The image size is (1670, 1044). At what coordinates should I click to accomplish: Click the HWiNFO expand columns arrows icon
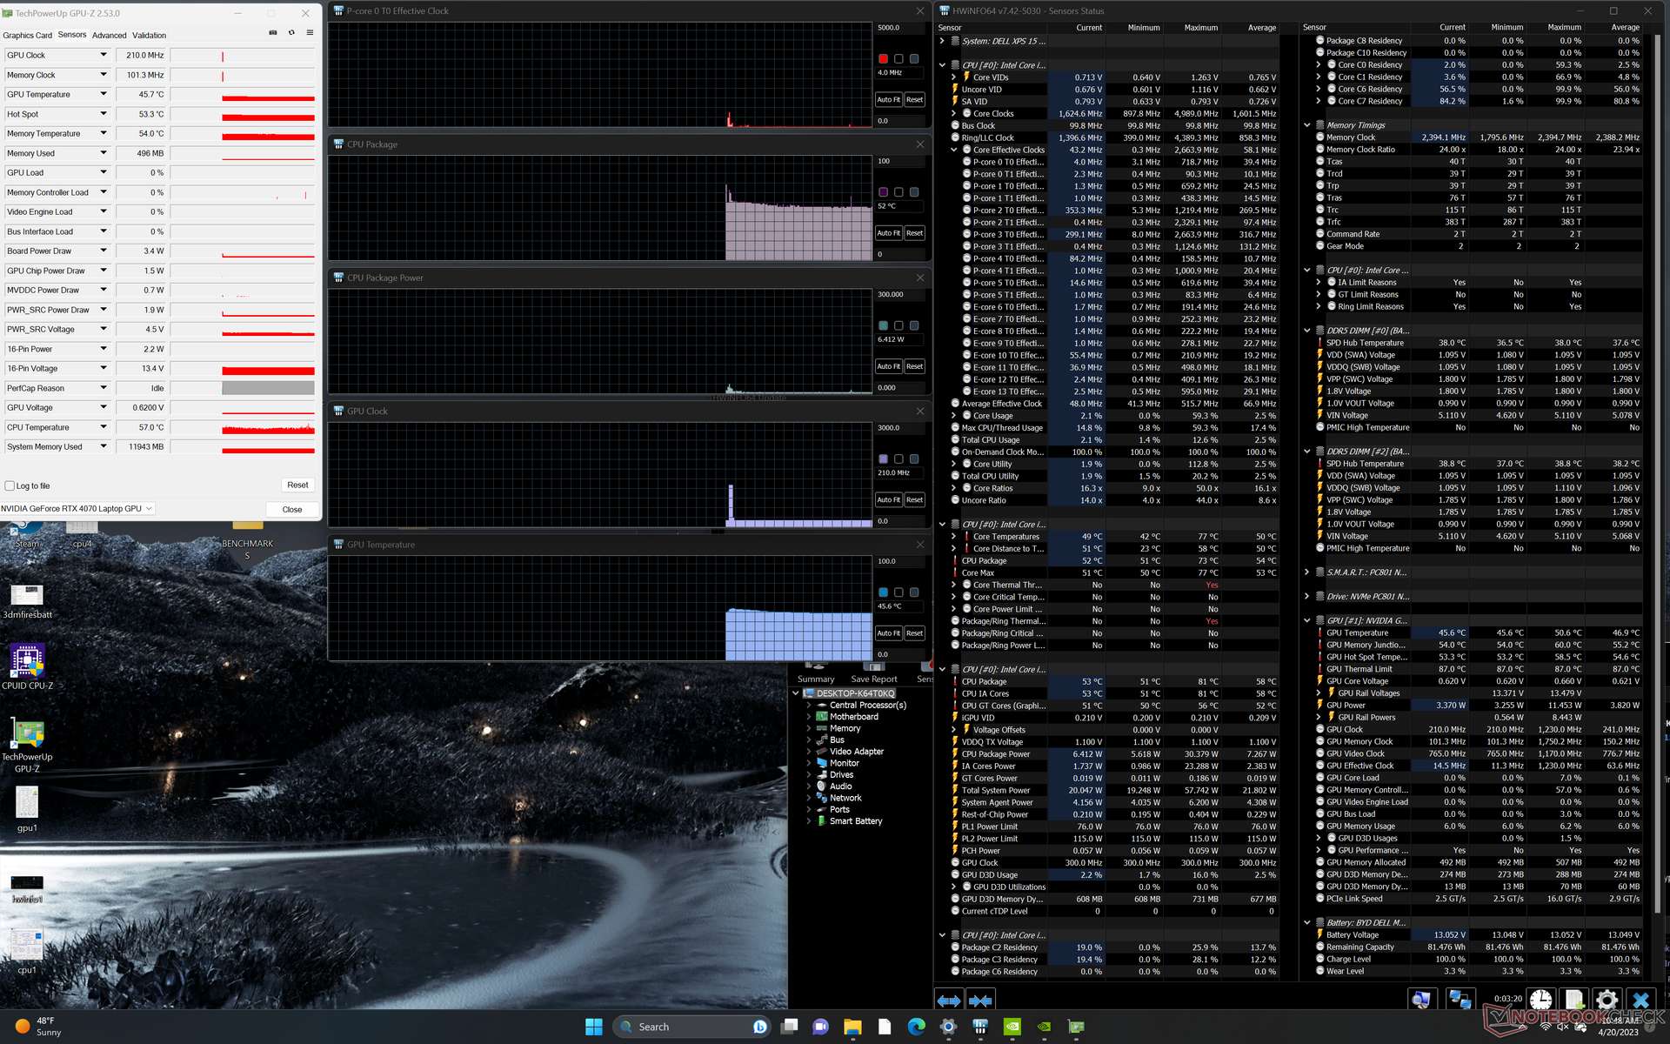949,1000
